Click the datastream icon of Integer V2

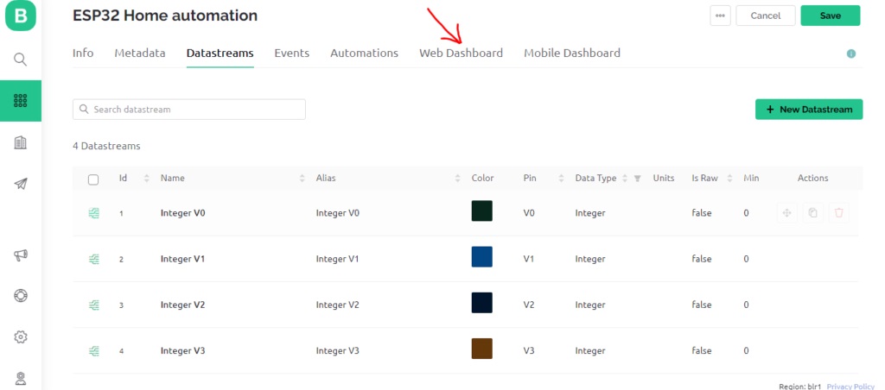click(93, 305)
